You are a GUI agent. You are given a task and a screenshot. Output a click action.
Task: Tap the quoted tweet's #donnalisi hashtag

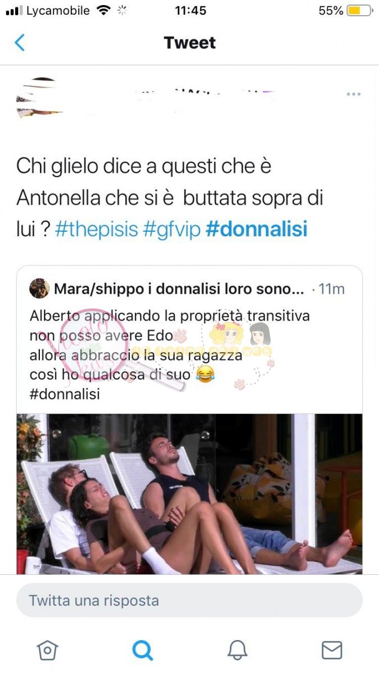65,394
